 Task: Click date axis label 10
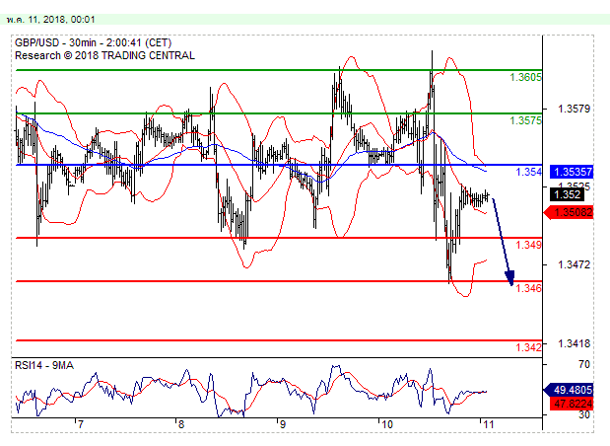point(386,424)
